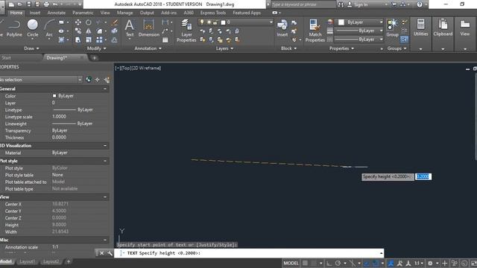The height and width of the screenshot is (268, 477).
Task: Open annotation scale 1:1 menu in status bar
Action: (x=419, y=263)
